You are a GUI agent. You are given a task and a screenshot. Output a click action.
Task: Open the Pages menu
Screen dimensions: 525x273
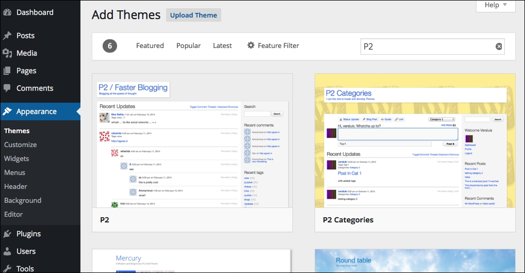26,71
